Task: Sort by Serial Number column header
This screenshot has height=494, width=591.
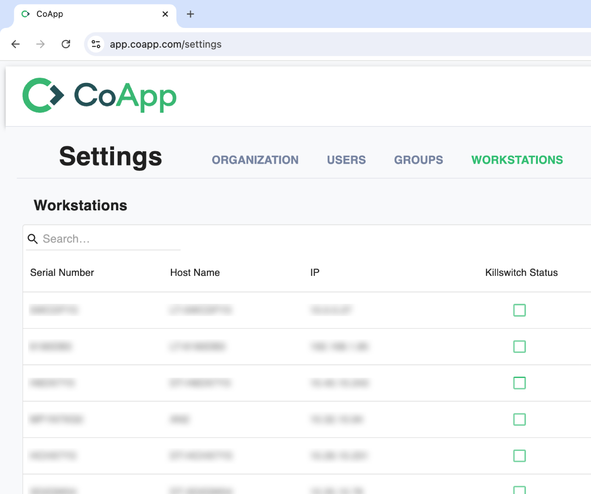Action: 62,273
